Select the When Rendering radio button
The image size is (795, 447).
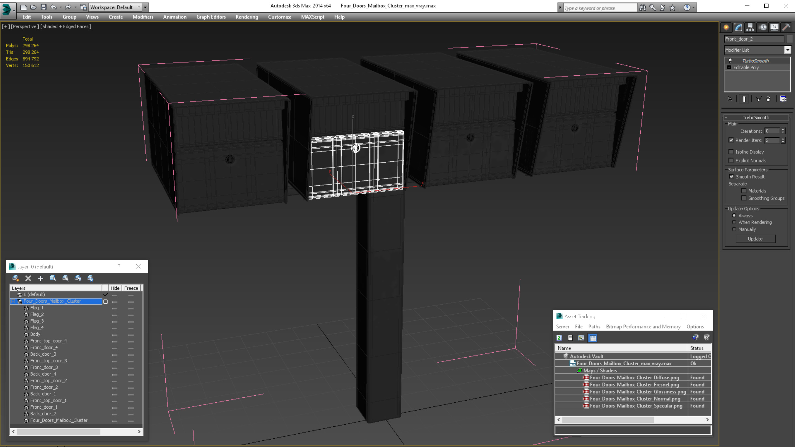click(x=734, y=222)
